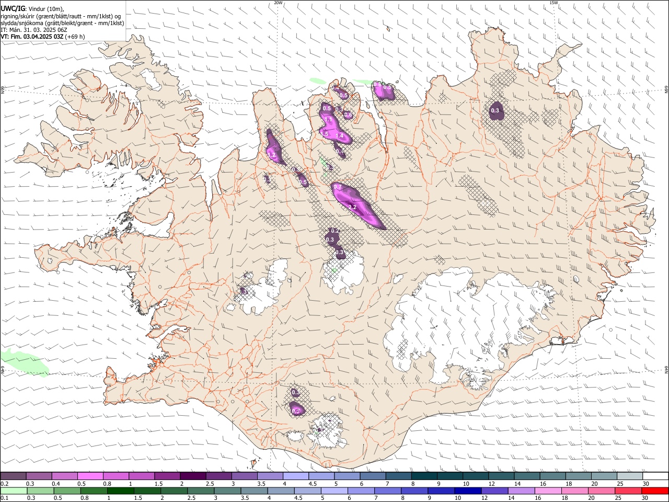This screenshot has width=669, height=502.
Task: Select the dark teal 8 swatch, upper row
Action: point(424,476)
